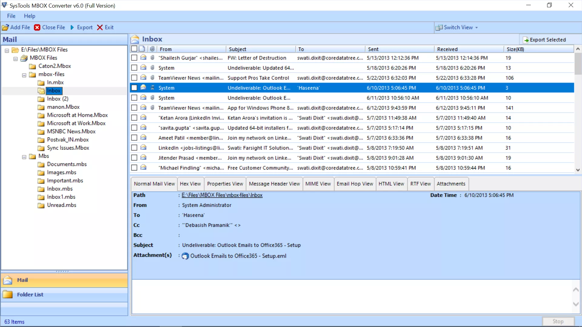Click the Add File toolbar icon
Screen dimensions: 582x327
point(5,28)
